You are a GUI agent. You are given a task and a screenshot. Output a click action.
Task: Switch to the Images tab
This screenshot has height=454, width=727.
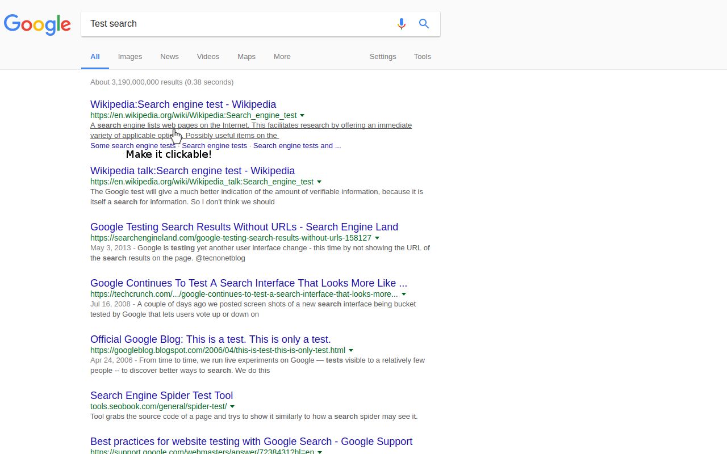[x=129, y=56]
